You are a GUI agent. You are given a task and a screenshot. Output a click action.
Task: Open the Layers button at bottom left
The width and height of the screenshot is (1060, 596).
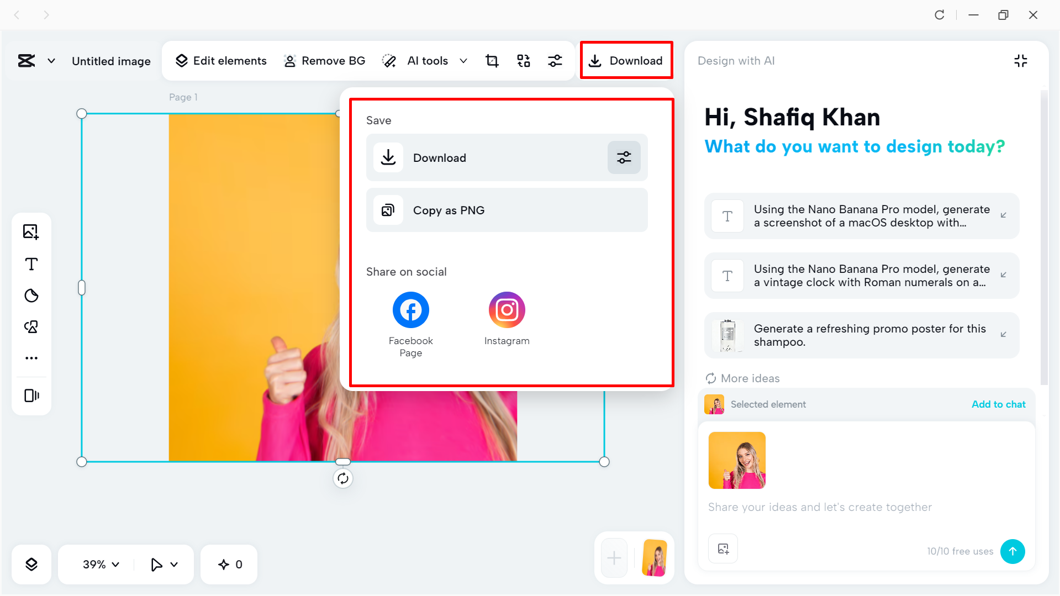(x=31, y=565)
